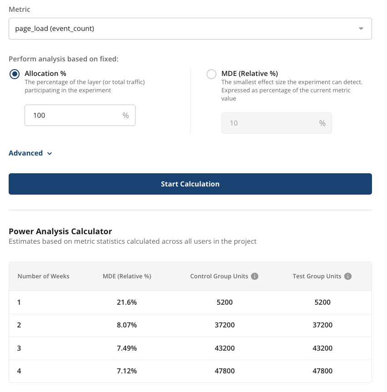The height and width of the screenshot is (392, 387).
Task: Select the MDE (Relative %) radio button
Action: coord(211,74)
